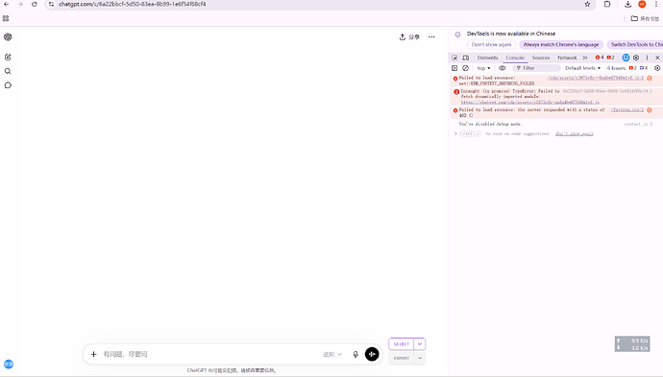Click Don't show again in console prompt

pyautogui.click(x=575, y=134)
